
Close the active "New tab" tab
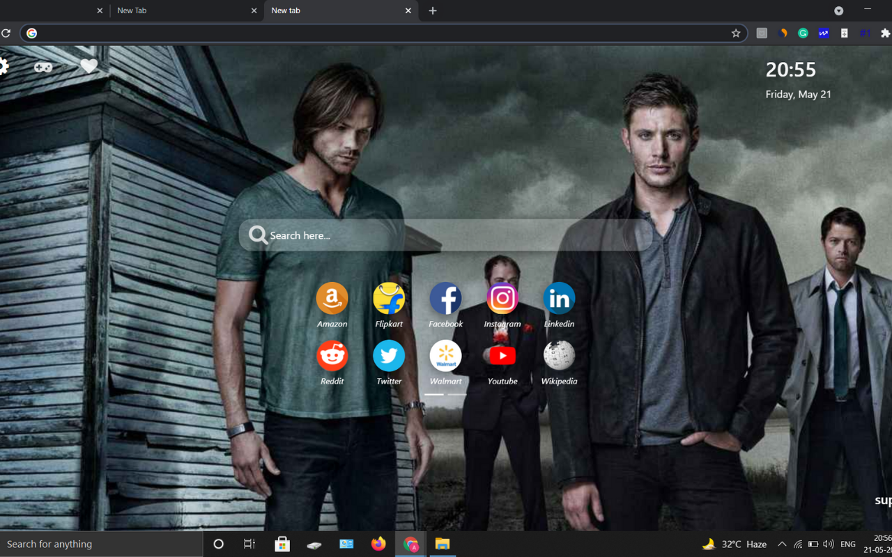point(408,10)
